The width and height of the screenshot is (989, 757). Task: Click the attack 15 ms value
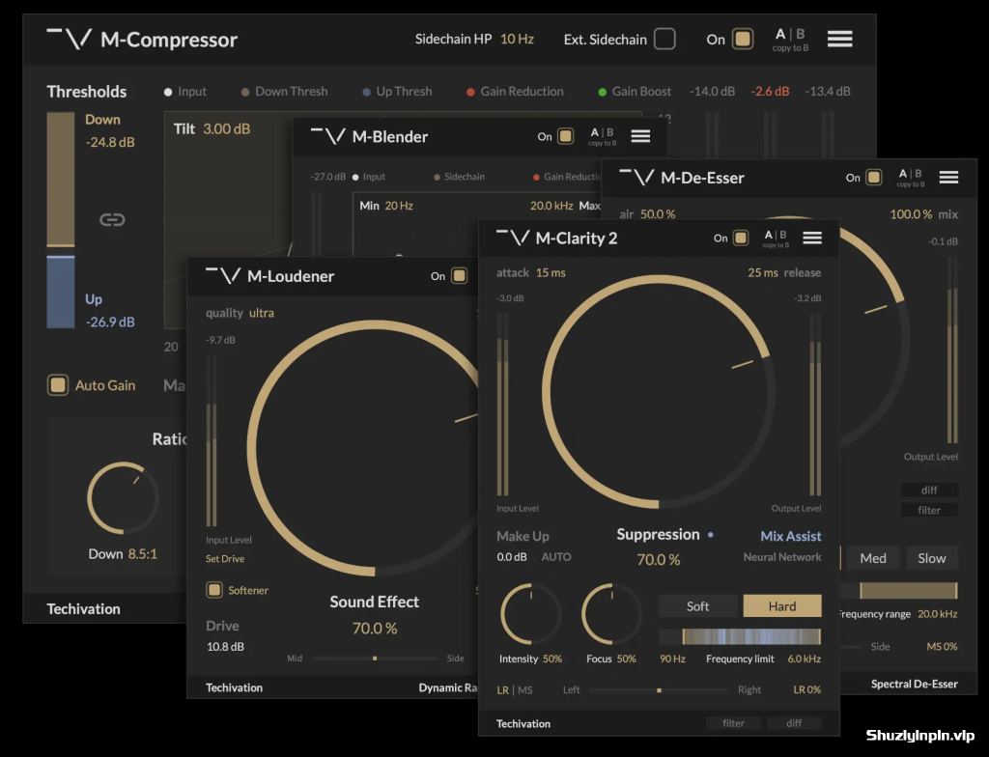pos(551,273)
